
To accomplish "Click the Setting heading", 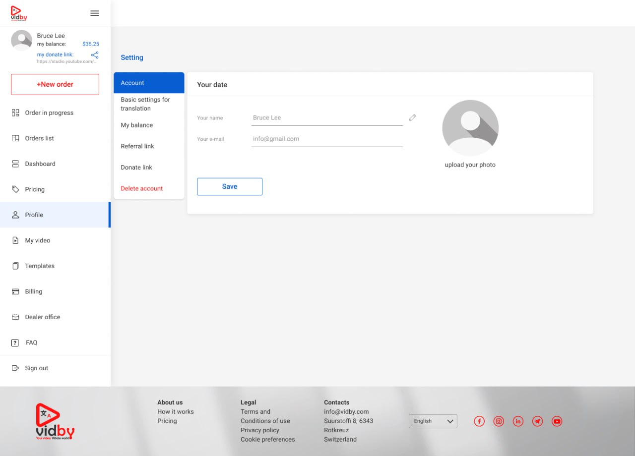I will [132, 57].
